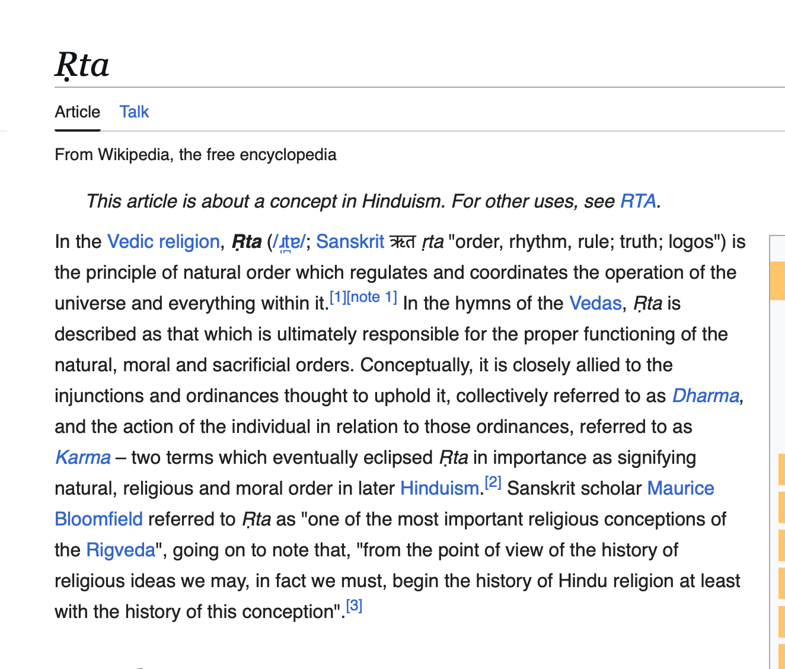
Task: Open the Hinduism link
Action: coord(440,488)
